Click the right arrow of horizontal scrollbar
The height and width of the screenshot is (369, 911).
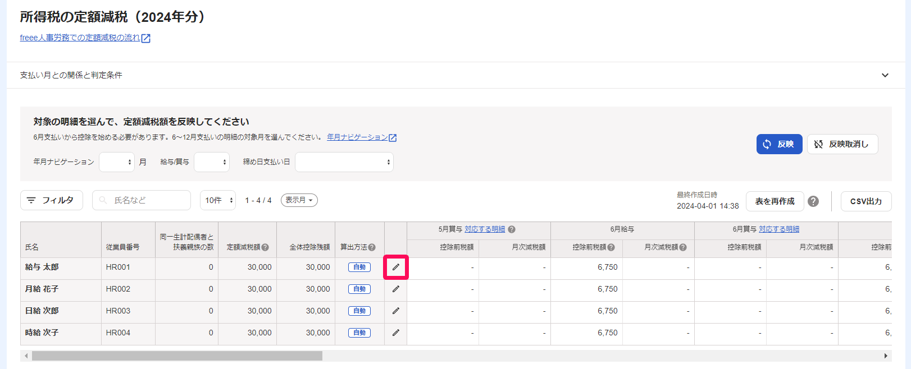tap(886, 356)
